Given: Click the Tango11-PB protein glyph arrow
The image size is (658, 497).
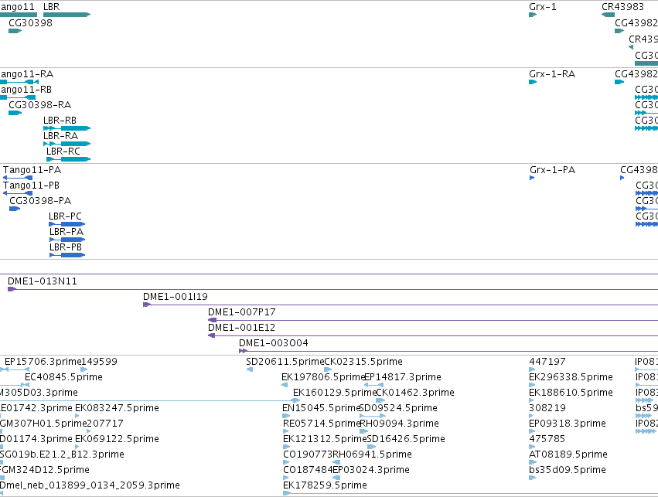Looking at the screenshot, I should [18, 193].
